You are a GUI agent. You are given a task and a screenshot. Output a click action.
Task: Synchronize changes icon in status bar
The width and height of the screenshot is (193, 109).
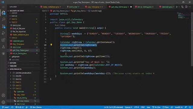[x=12, y=107]
